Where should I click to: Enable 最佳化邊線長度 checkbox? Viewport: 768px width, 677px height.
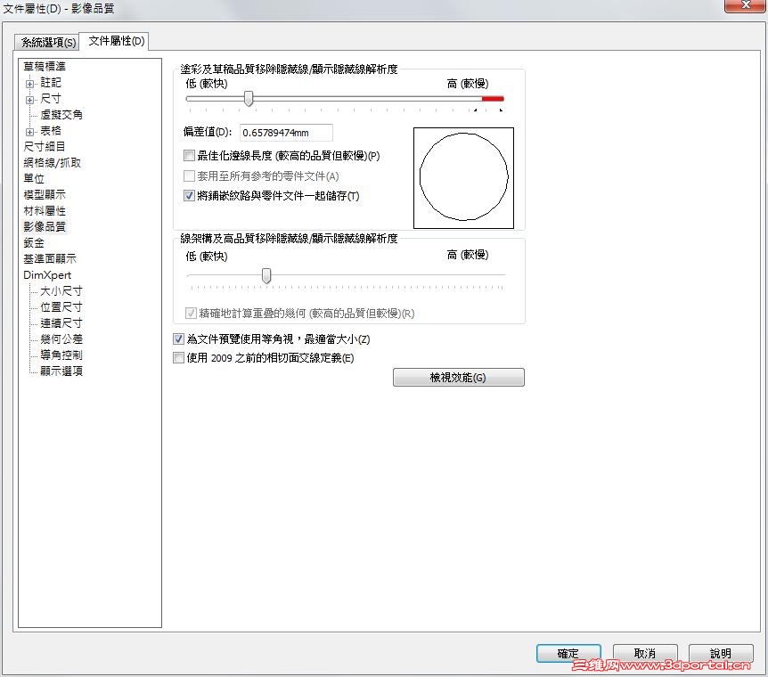point(189,156)
